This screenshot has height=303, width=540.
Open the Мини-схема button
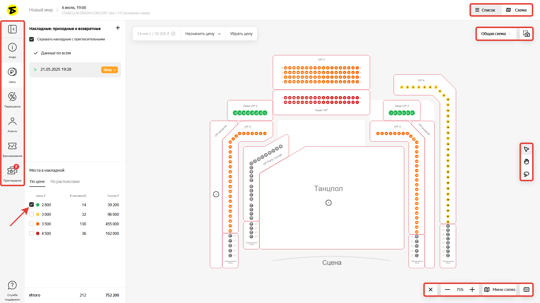[500, 290]
